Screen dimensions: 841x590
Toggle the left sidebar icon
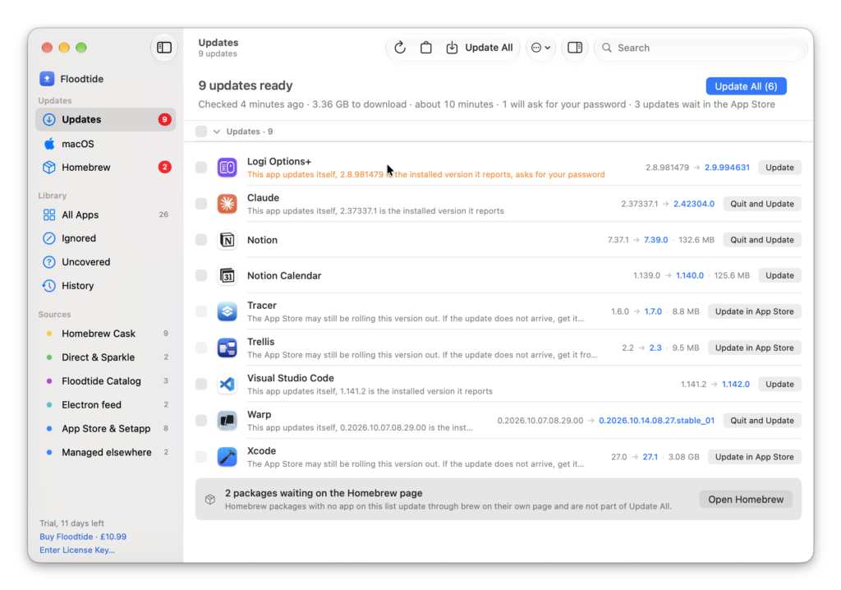coord(164,48)
